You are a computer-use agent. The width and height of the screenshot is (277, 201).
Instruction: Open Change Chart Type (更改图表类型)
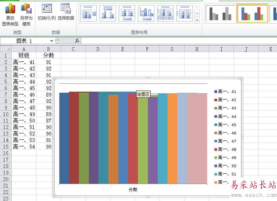pos(10,15)
